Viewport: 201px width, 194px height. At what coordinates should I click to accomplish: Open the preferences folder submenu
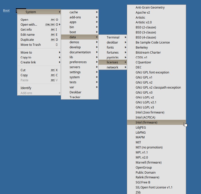(x=78, y=62)
